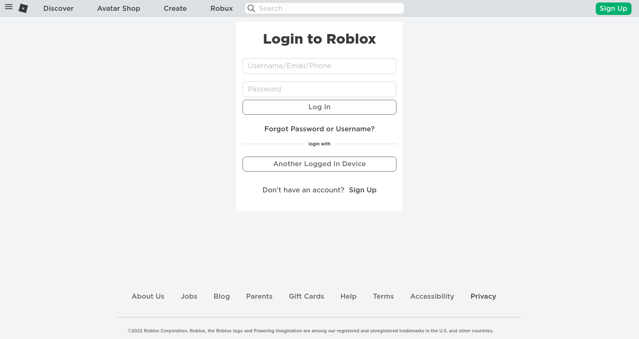Open the Discover page
The height and width of the screenshot is (339, 639).
58,8
